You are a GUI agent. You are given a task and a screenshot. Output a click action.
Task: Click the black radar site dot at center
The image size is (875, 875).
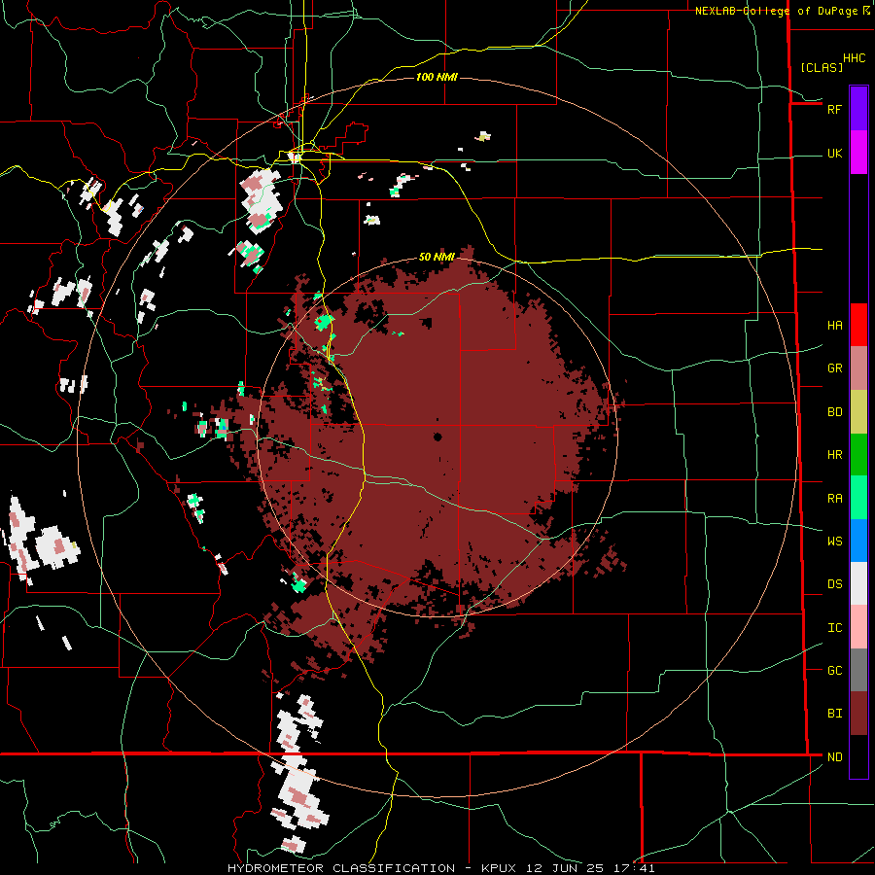(x=437, y=437)
